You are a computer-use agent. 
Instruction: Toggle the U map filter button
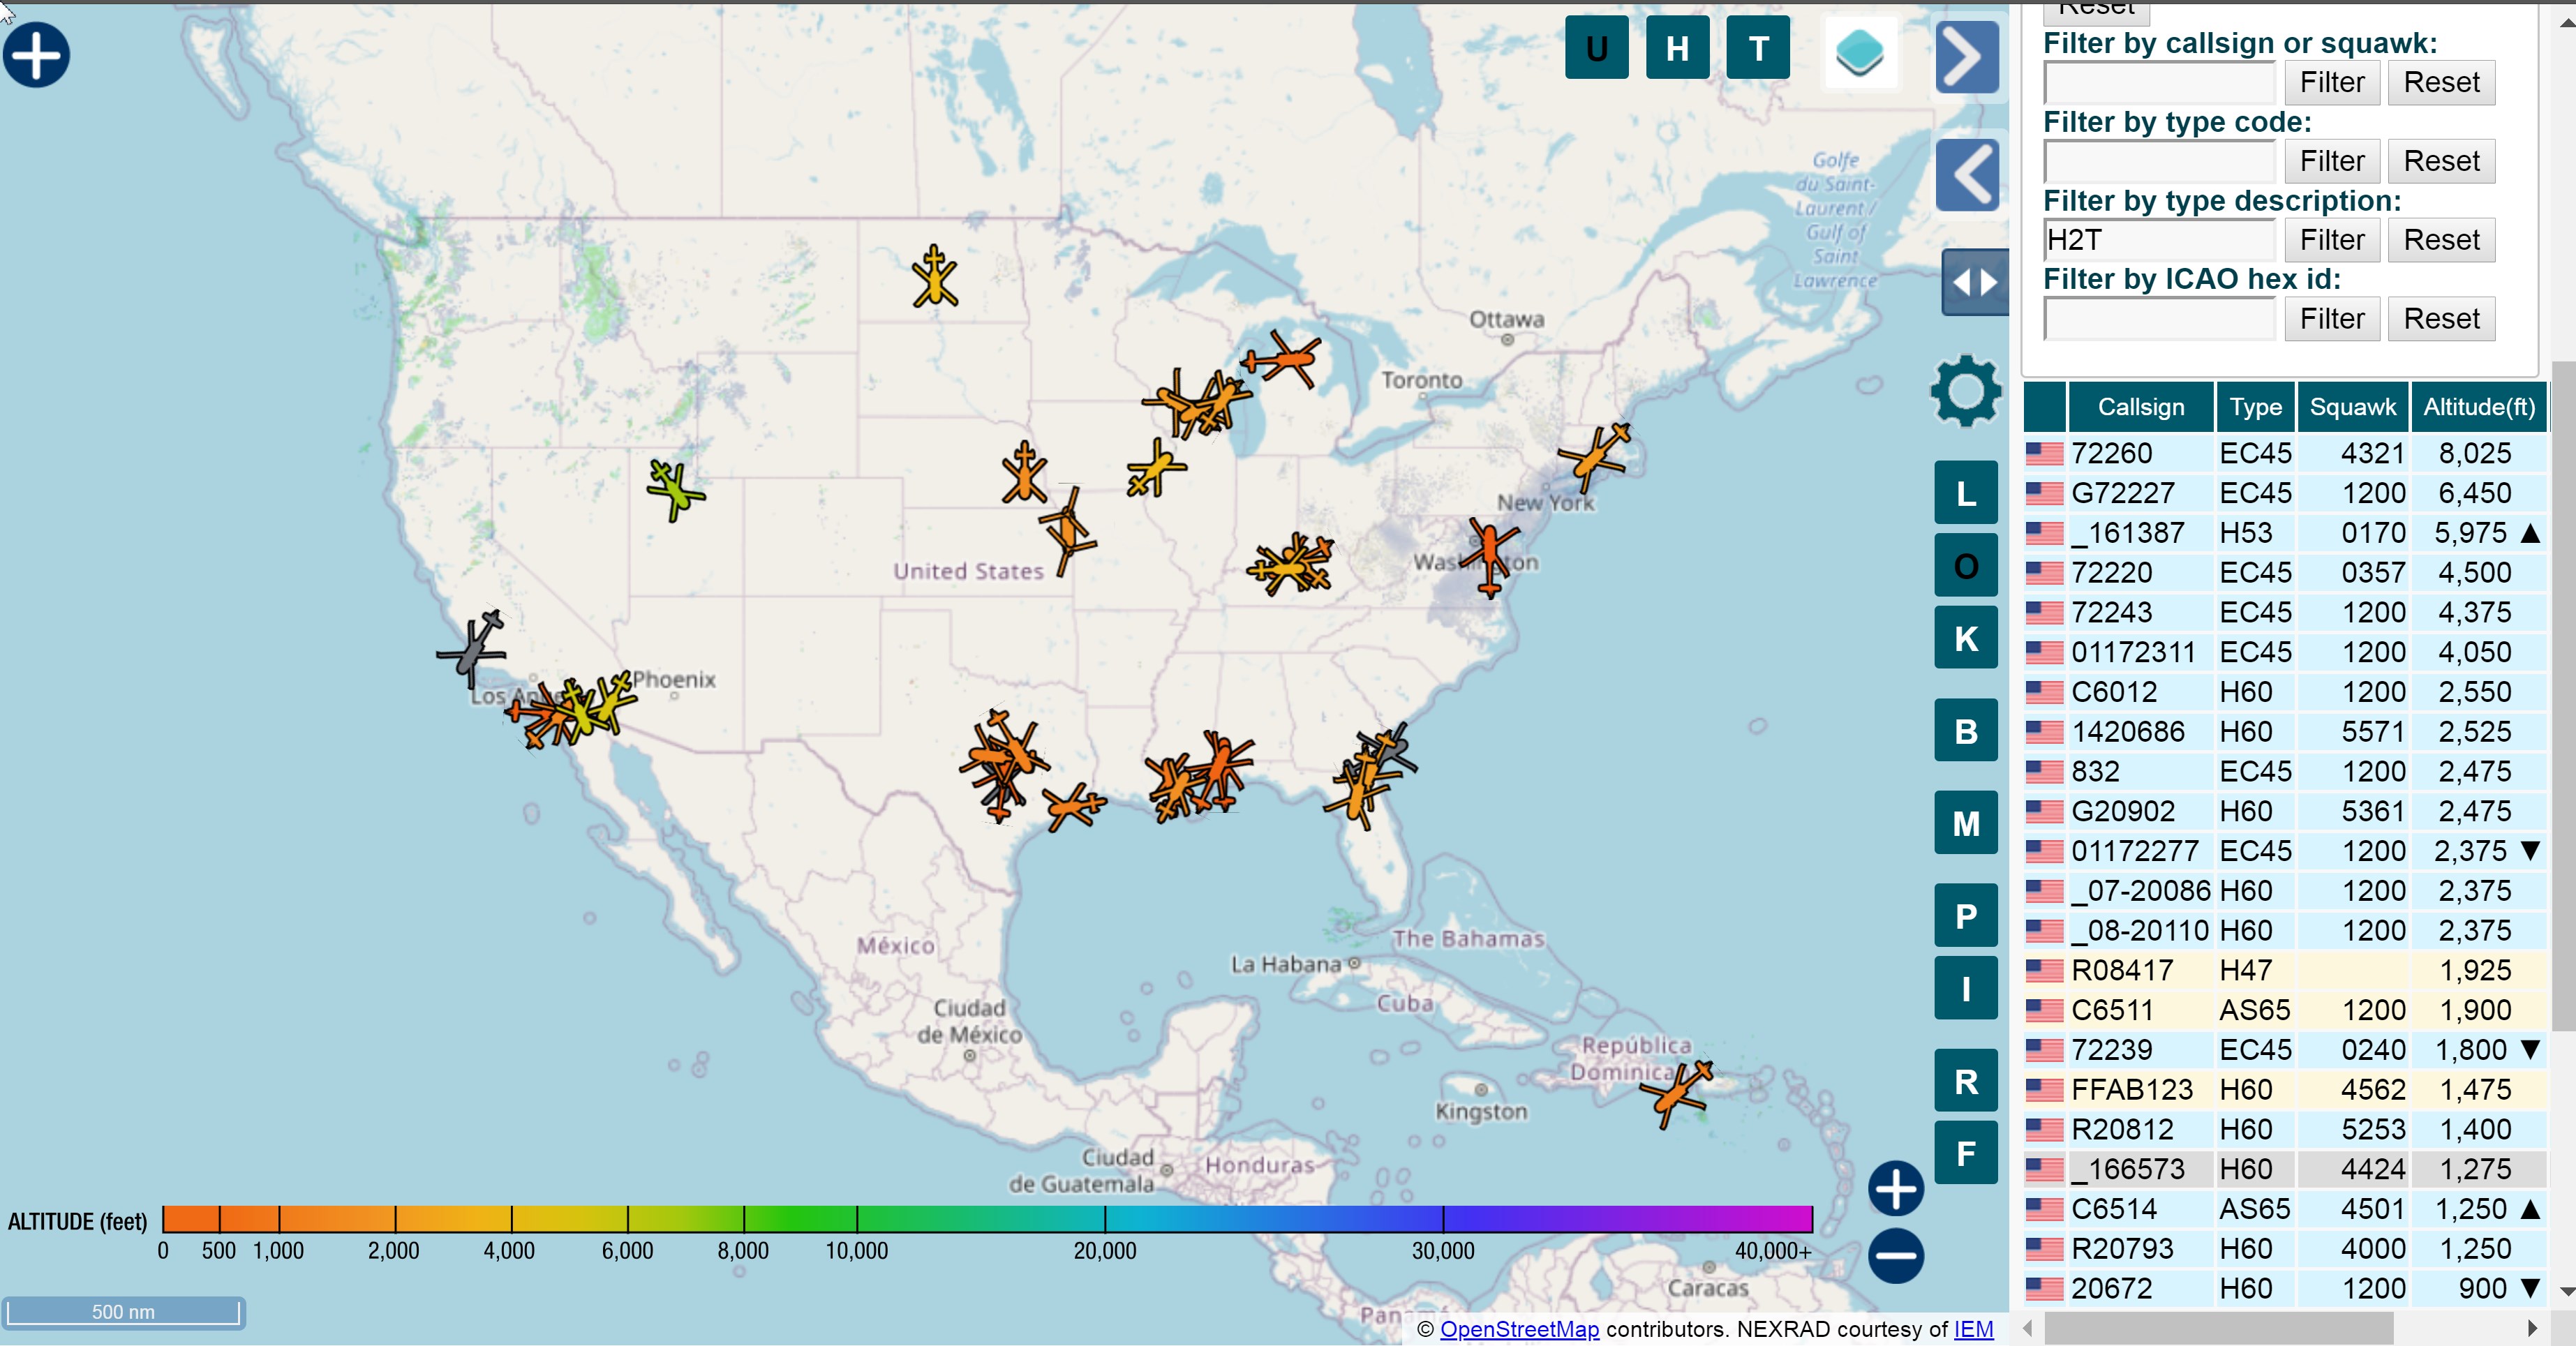click(1596, 47)
